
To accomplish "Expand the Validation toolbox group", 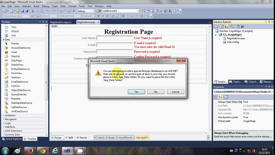I will click(x=3, y=115).
